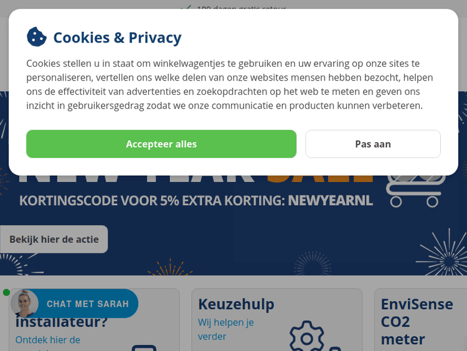
Task: Start a chat with Sarah
Action: 87,304
